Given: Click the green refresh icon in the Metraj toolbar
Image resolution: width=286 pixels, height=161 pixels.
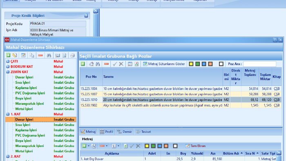Looking at the screenshot, I should point(125,146).
